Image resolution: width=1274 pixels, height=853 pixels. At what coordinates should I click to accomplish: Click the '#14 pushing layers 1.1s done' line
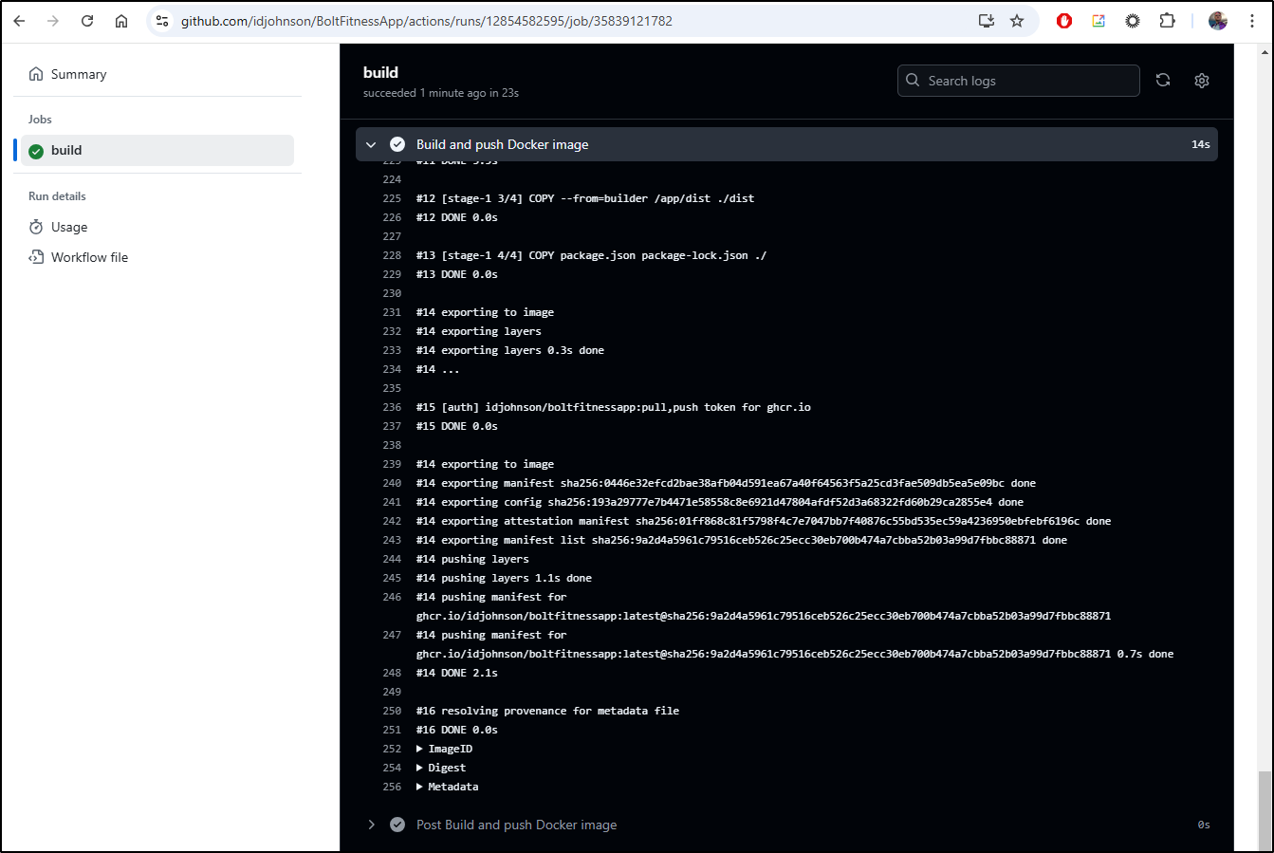[504, 578]
